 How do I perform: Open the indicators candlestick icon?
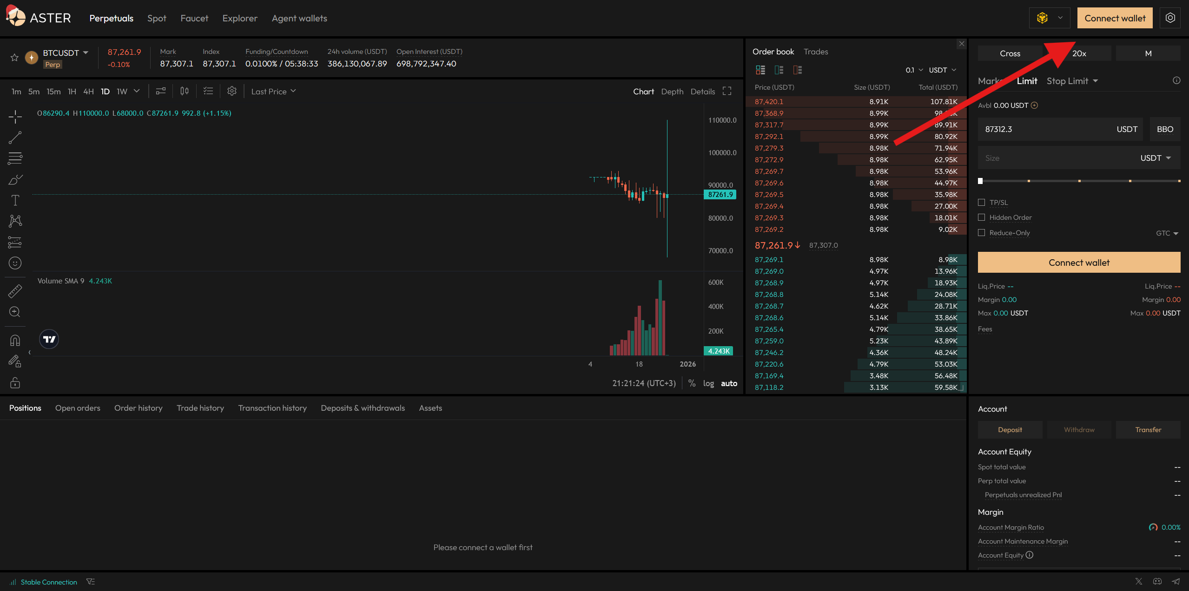point(184,91)
